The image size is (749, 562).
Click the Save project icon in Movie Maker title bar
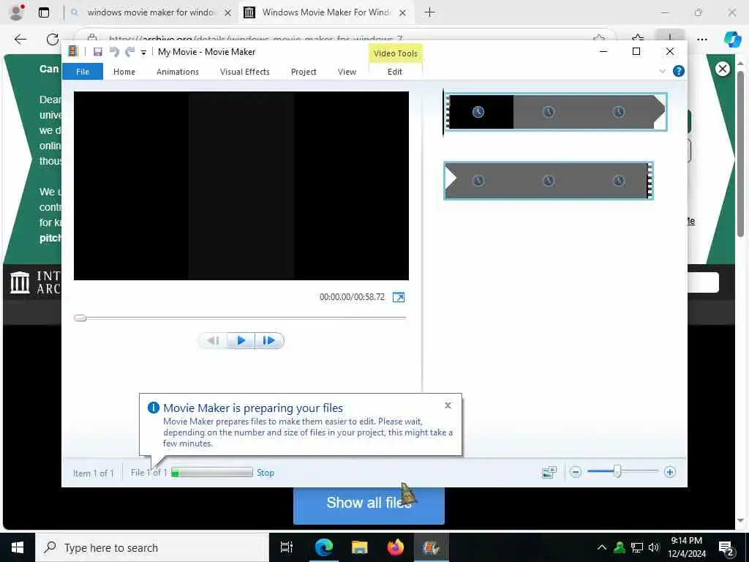[97, 52]
